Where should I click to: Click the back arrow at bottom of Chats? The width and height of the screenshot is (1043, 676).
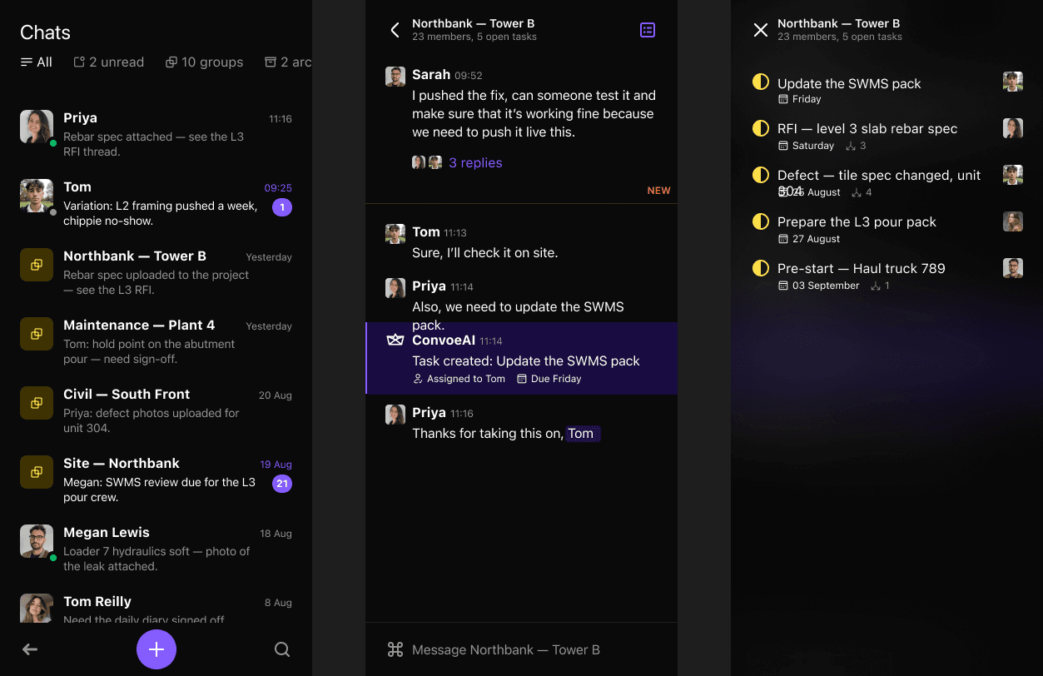coord(30,649)
